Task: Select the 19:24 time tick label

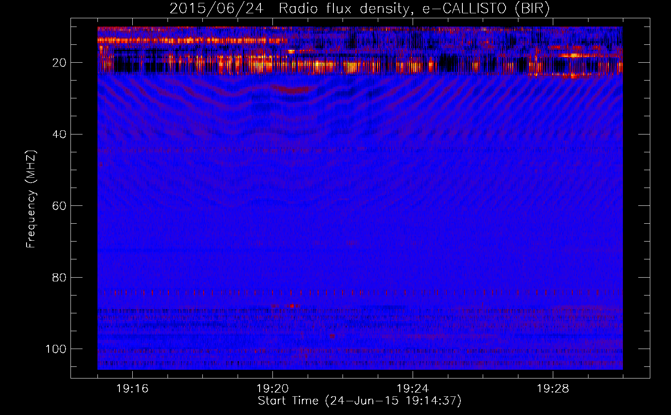Action: coord(413,389)
